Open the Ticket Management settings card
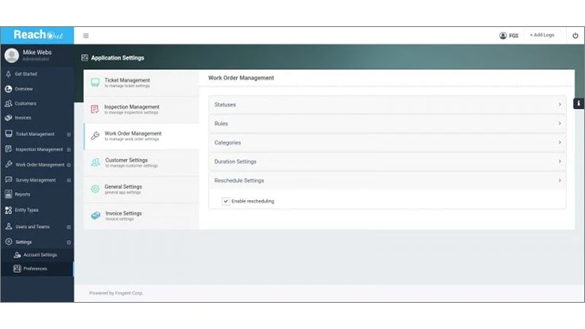The image size is (585, 329). tap(141, 83)
